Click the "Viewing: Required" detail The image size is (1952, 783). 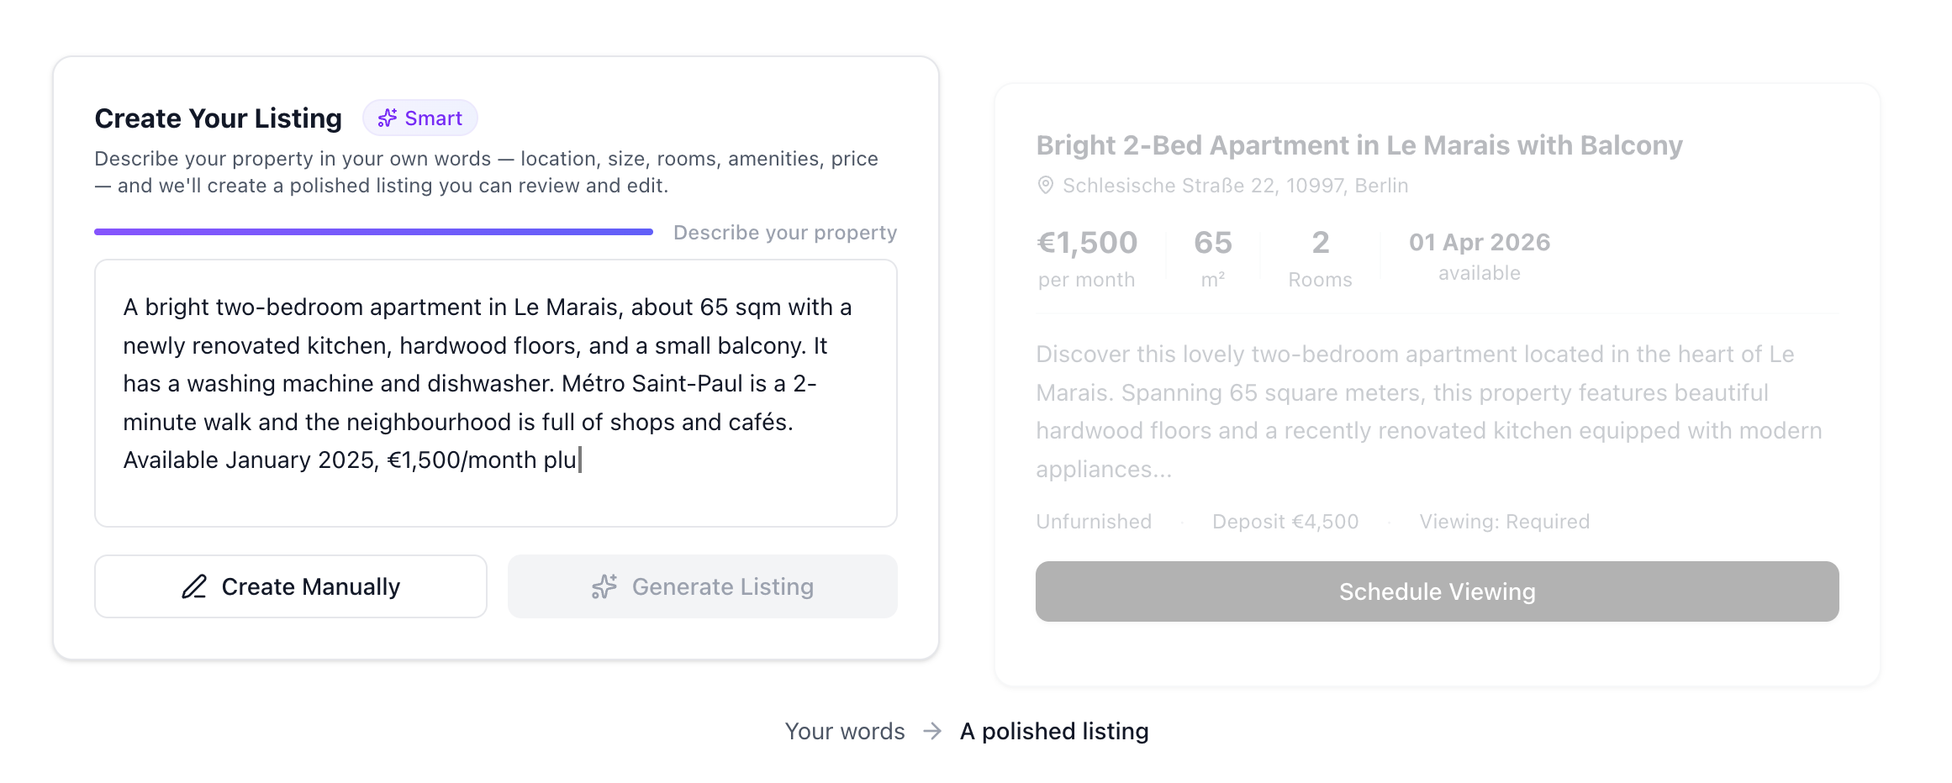(1504, 522)
